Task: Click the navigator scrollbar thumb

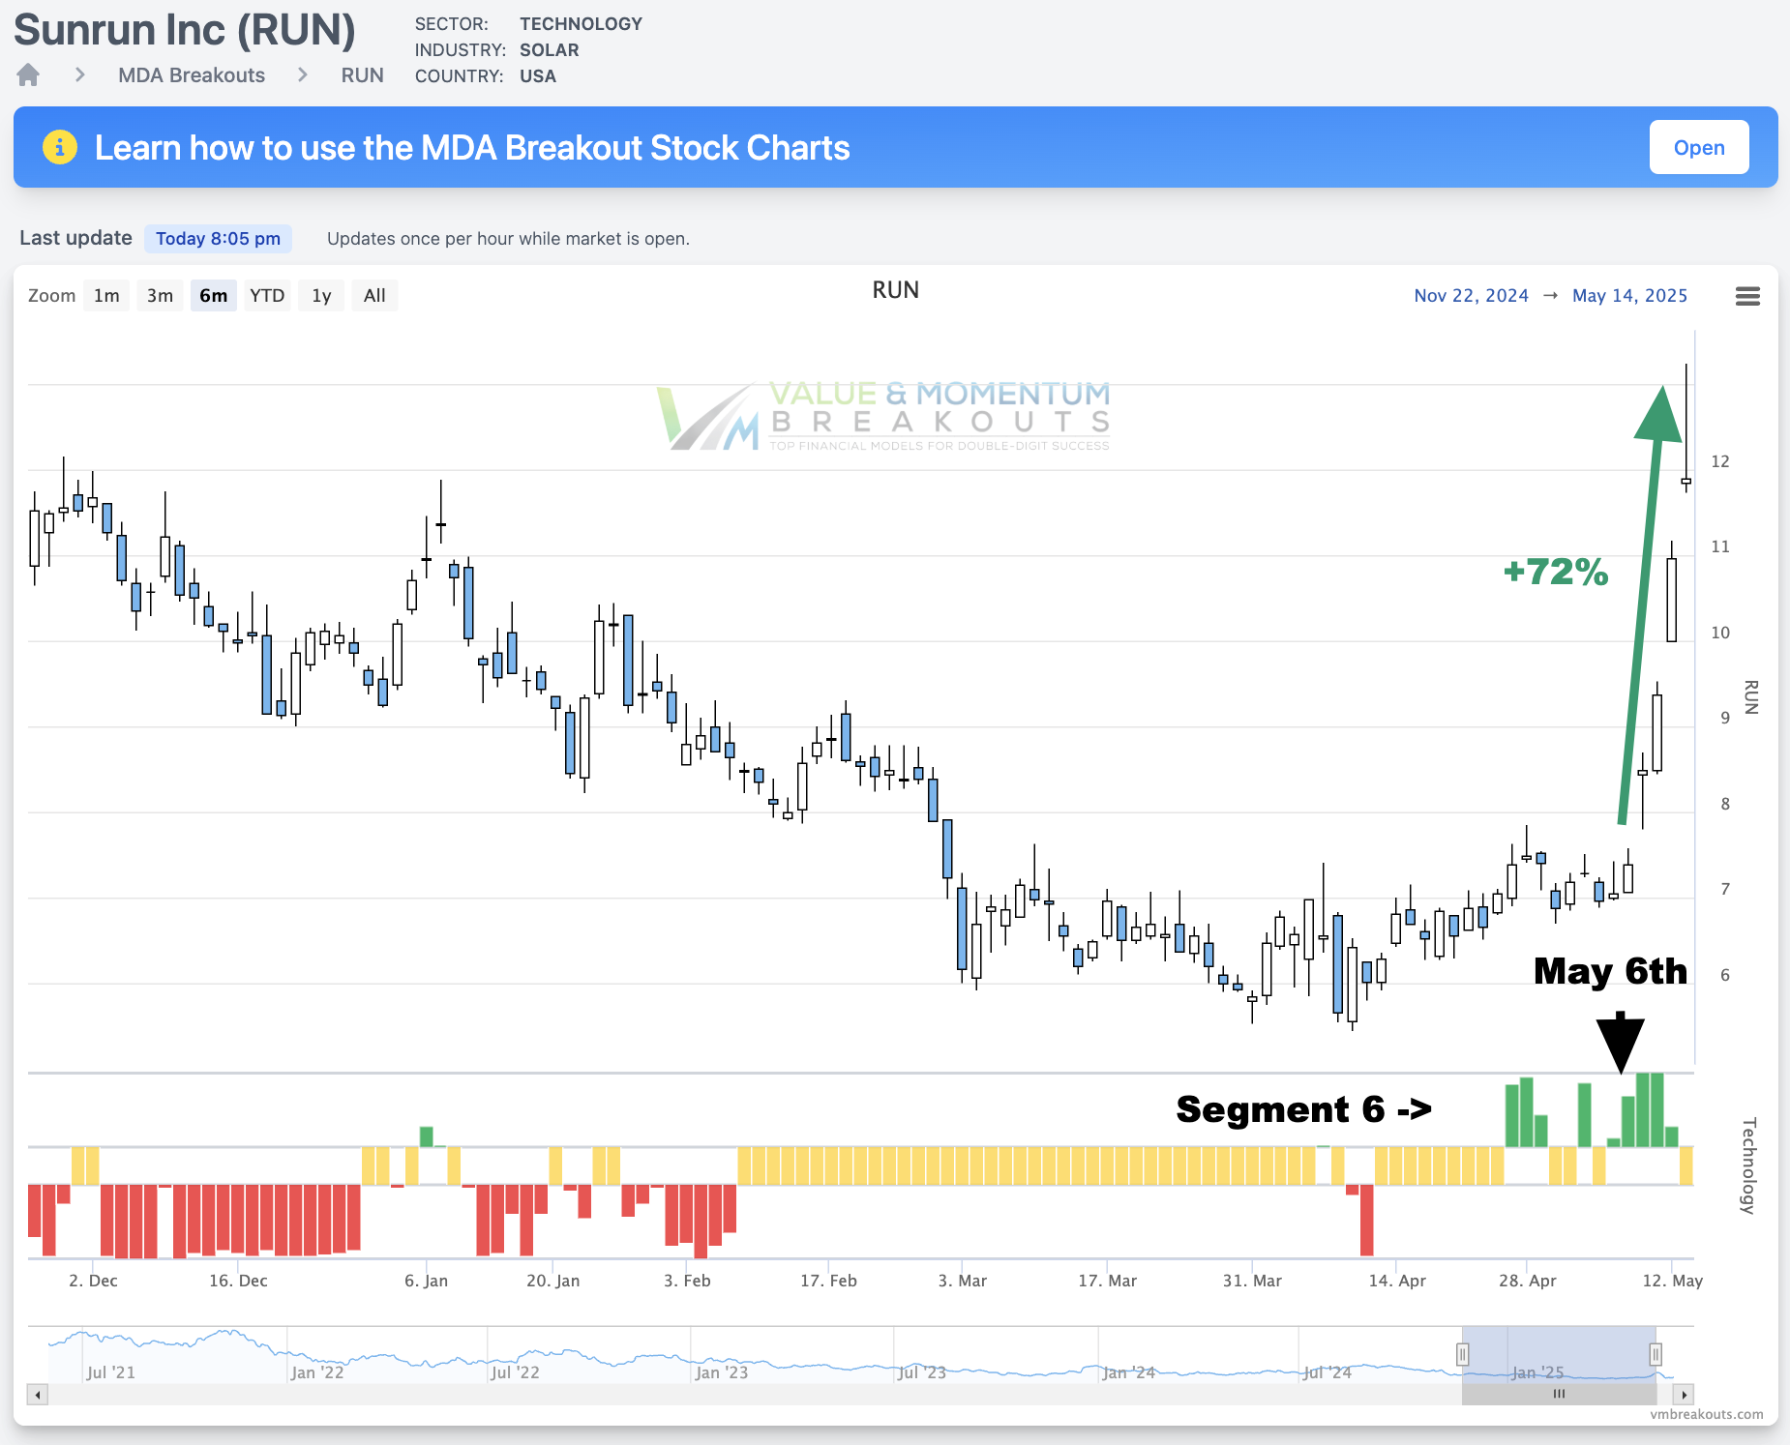Action: 1559,1394
